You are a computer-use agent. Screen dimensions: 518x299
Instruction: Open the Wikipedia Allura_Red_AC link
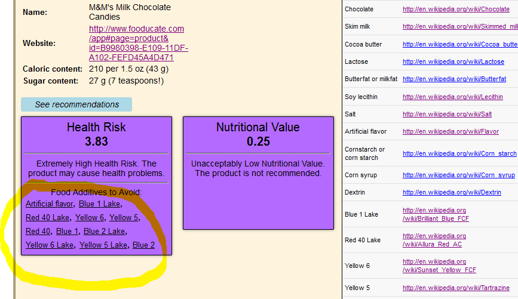434,240
